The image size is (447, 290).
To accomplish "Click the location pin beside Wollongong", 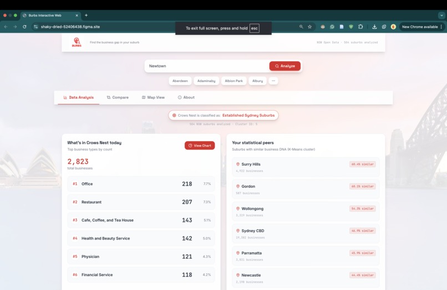I will point(238,209).
